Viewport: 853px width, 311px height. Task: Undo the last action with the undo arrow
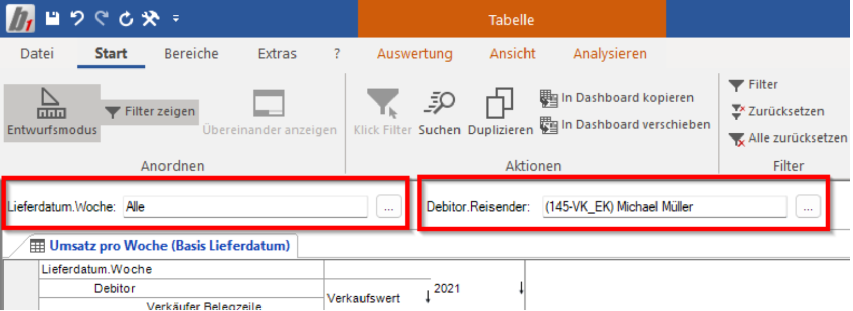(77, 19)
